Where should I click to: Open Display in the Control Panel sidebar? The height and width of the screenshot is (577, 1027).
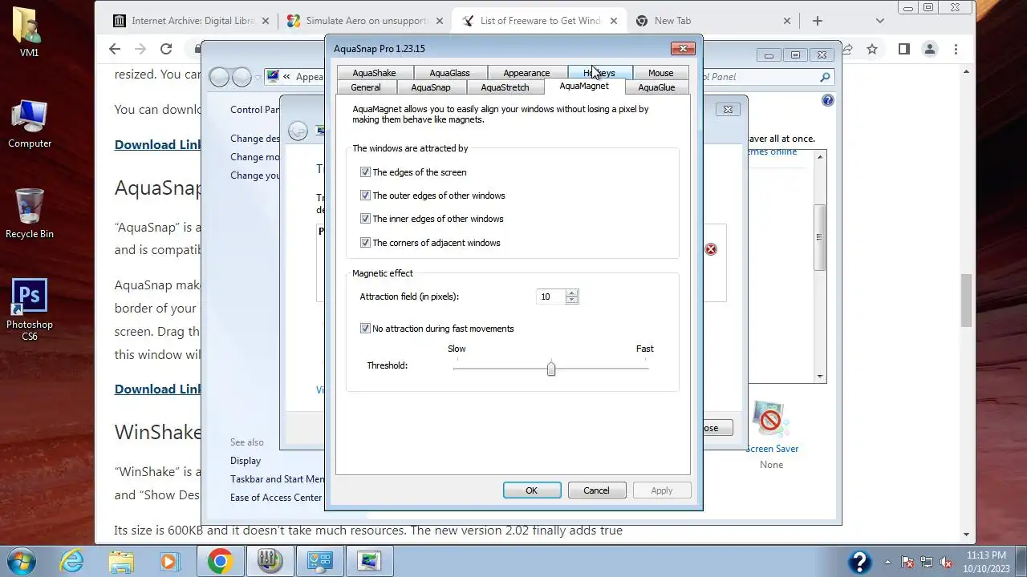tap(246, 461)
